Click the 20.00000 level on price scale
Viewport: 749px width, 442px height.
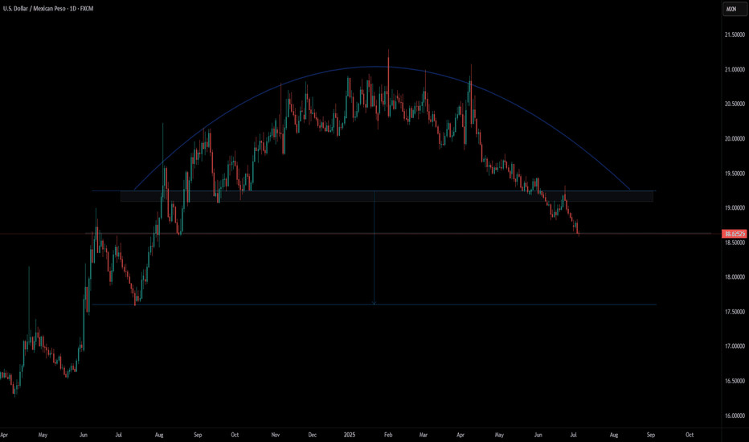(732, 139)
